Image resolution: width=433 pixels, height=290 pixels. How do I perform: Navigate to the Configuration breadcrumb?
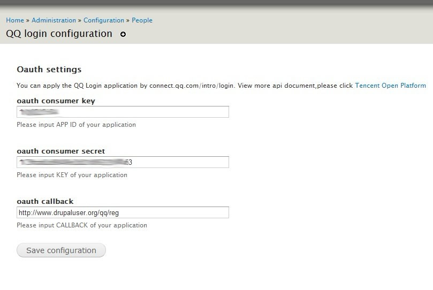(104, 20)
